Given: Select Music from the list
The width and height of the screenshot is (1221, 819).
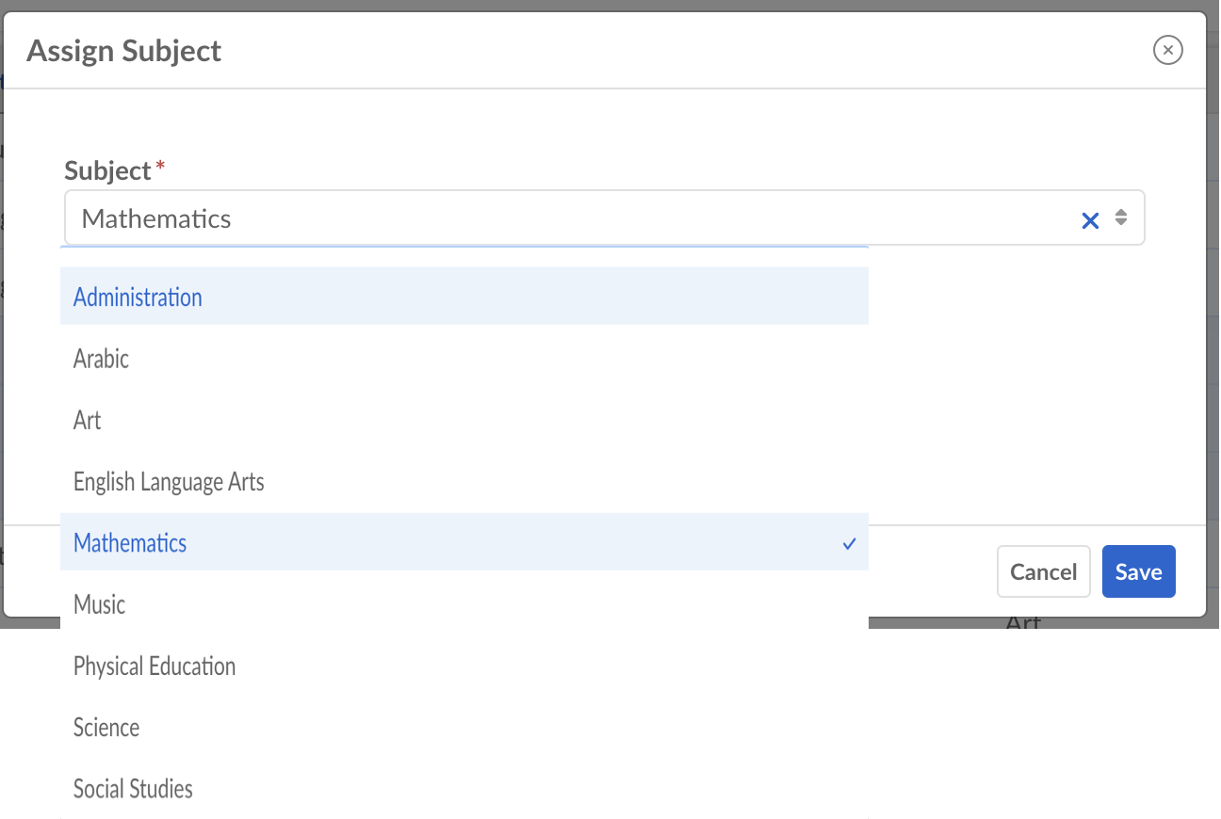Looking at the screenshot, I should coord(100,604).
